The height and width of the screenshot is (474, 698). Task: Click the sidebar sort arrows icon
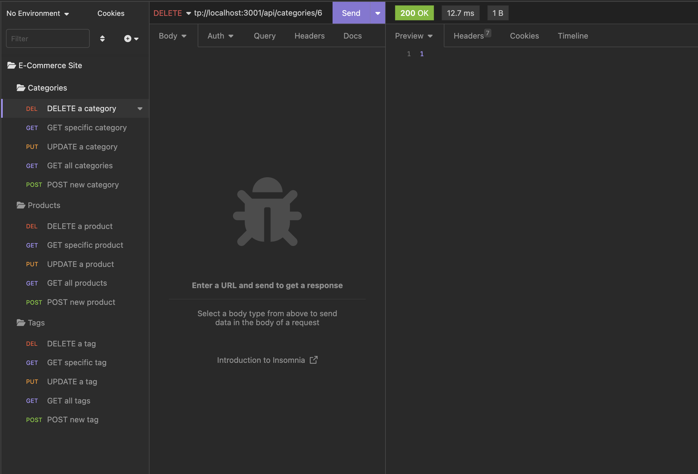[x=102, y=39]
